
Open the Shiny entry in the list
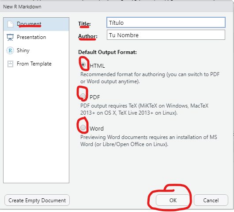pyautogui.click(x=36, y=50)
